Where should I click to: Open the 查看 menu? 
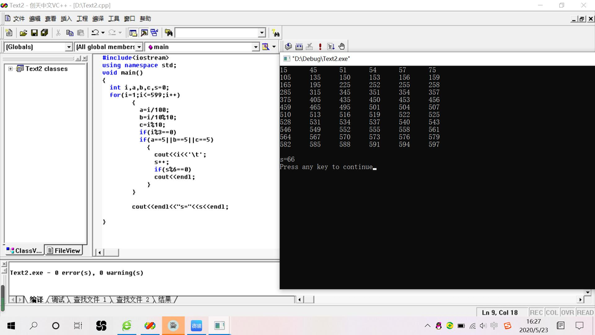[51, 19]
